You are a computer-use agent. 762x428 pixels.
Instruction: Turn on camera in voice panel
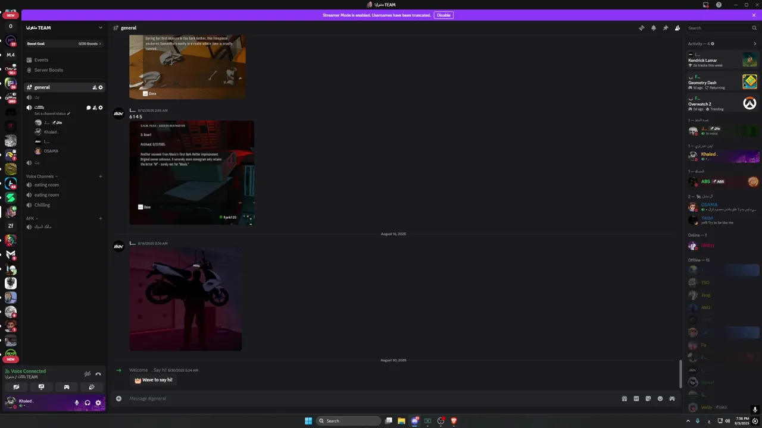tap(16, 387)
